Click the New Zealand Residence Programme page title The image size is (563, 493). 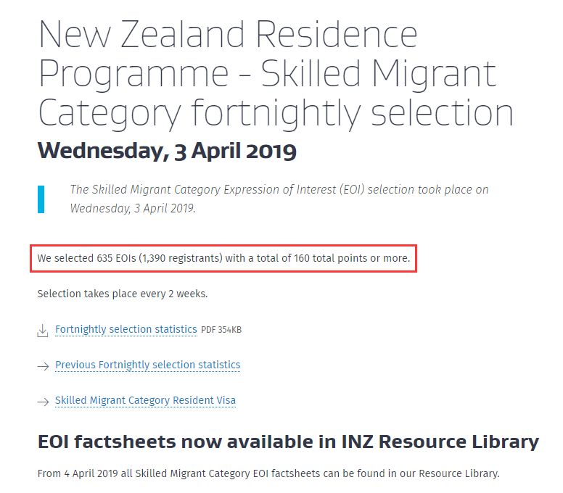276,73
